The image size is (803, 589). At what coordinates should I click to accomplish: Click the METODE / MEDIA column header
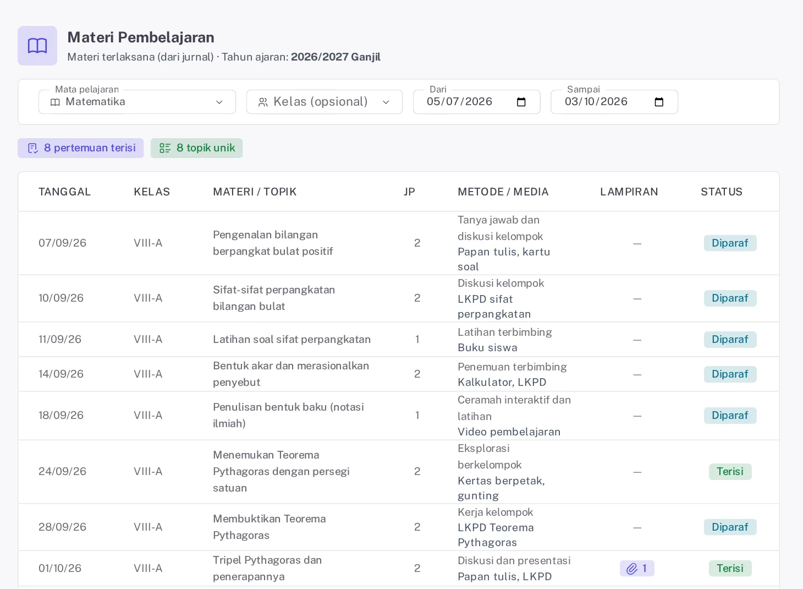503,192
